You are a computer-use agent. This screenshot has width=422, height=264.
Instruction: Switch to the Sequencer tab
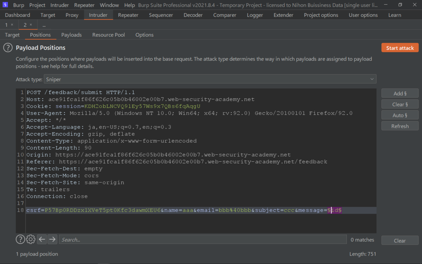161,15
